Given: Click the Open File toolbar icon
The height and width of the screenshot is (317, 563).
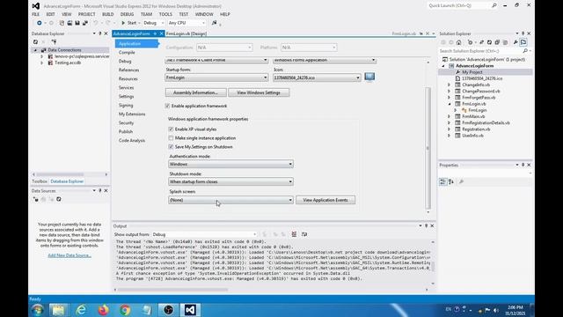Looking at the screenshot, I should tap(69, 23).
